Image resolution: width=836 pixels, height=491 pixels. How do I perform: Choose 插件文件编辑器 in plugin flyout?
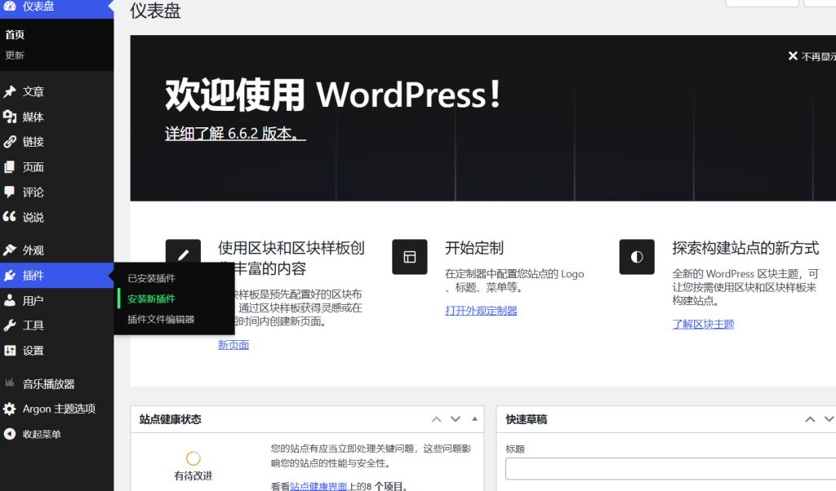pos(161,320)
